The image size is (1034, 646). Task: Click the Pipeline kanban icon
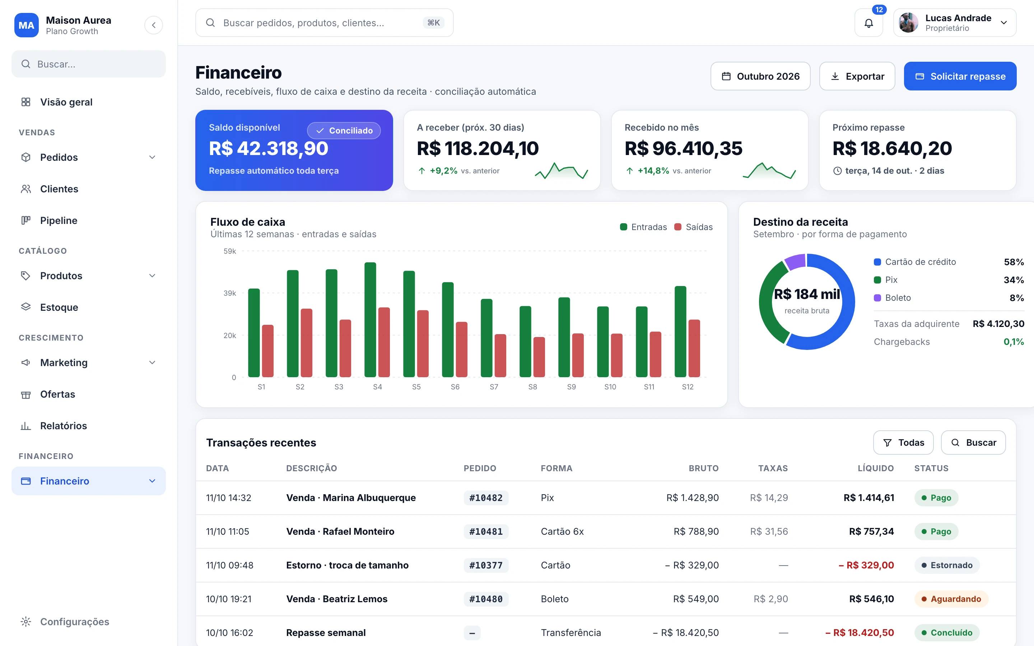coord(26,220)
